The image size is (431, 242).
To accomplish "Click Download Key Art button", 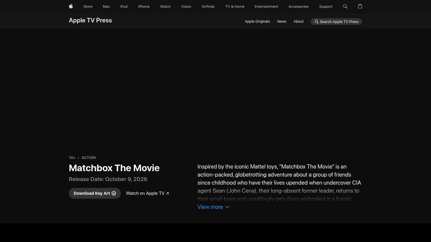I will coord(95,193).
